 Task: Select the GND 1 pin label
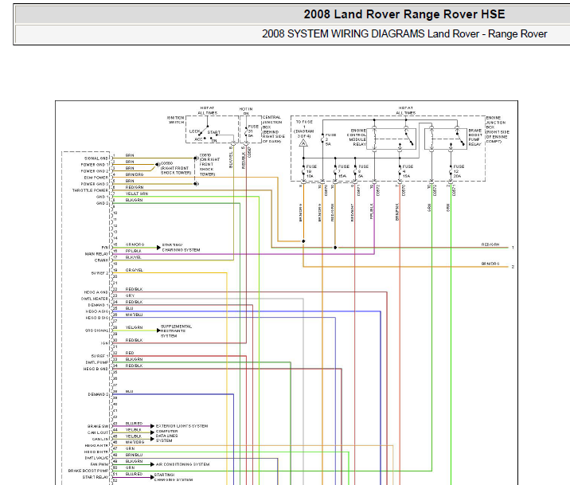(x=102, y=197)
